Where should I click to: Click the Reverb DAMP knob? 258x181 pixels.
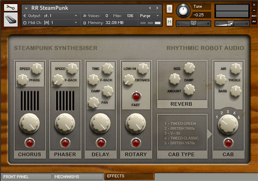pyautogui.click(x=175, y=79)
